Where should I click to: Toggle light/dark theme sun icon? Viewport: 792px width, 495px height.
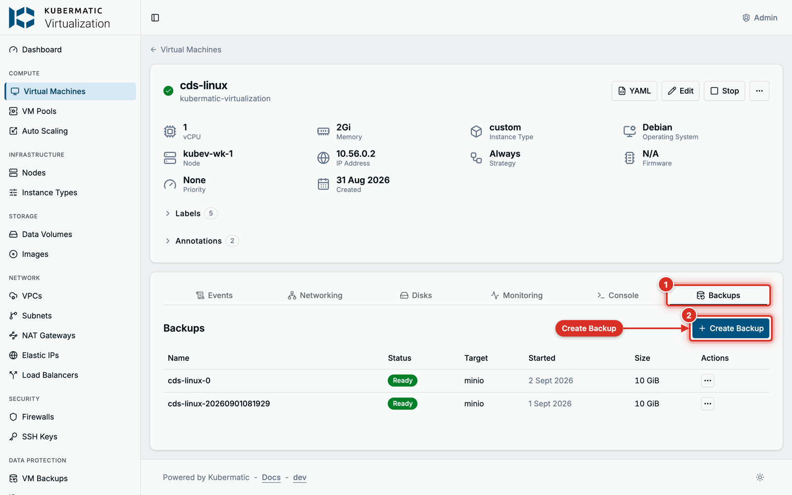pos(760,478)
